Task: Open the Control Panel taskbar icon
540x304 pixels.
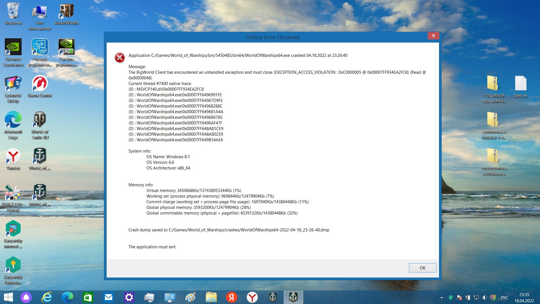Action: coord(170,297)
